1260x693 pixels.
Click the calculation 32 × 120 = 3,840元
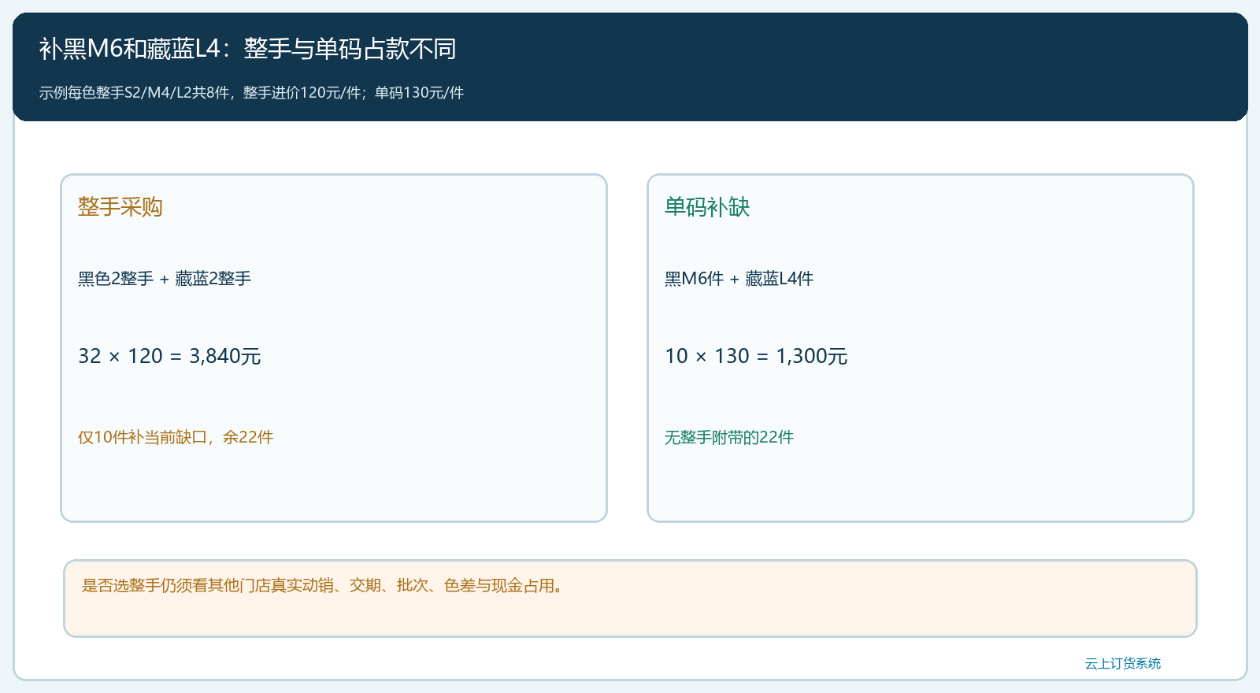pos(169,357)
